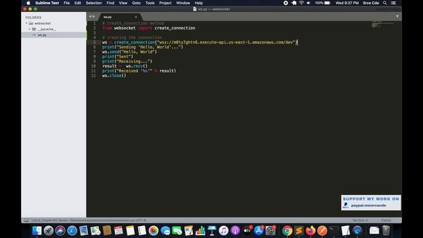Open tab list dropdown arrow at tab bar right

[397, 17]
